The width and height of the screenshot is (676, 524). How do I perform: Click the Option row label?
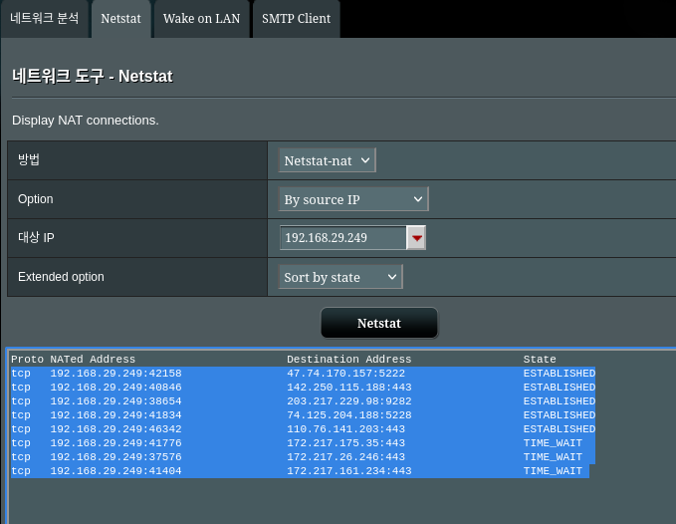[x=36, y=199]
